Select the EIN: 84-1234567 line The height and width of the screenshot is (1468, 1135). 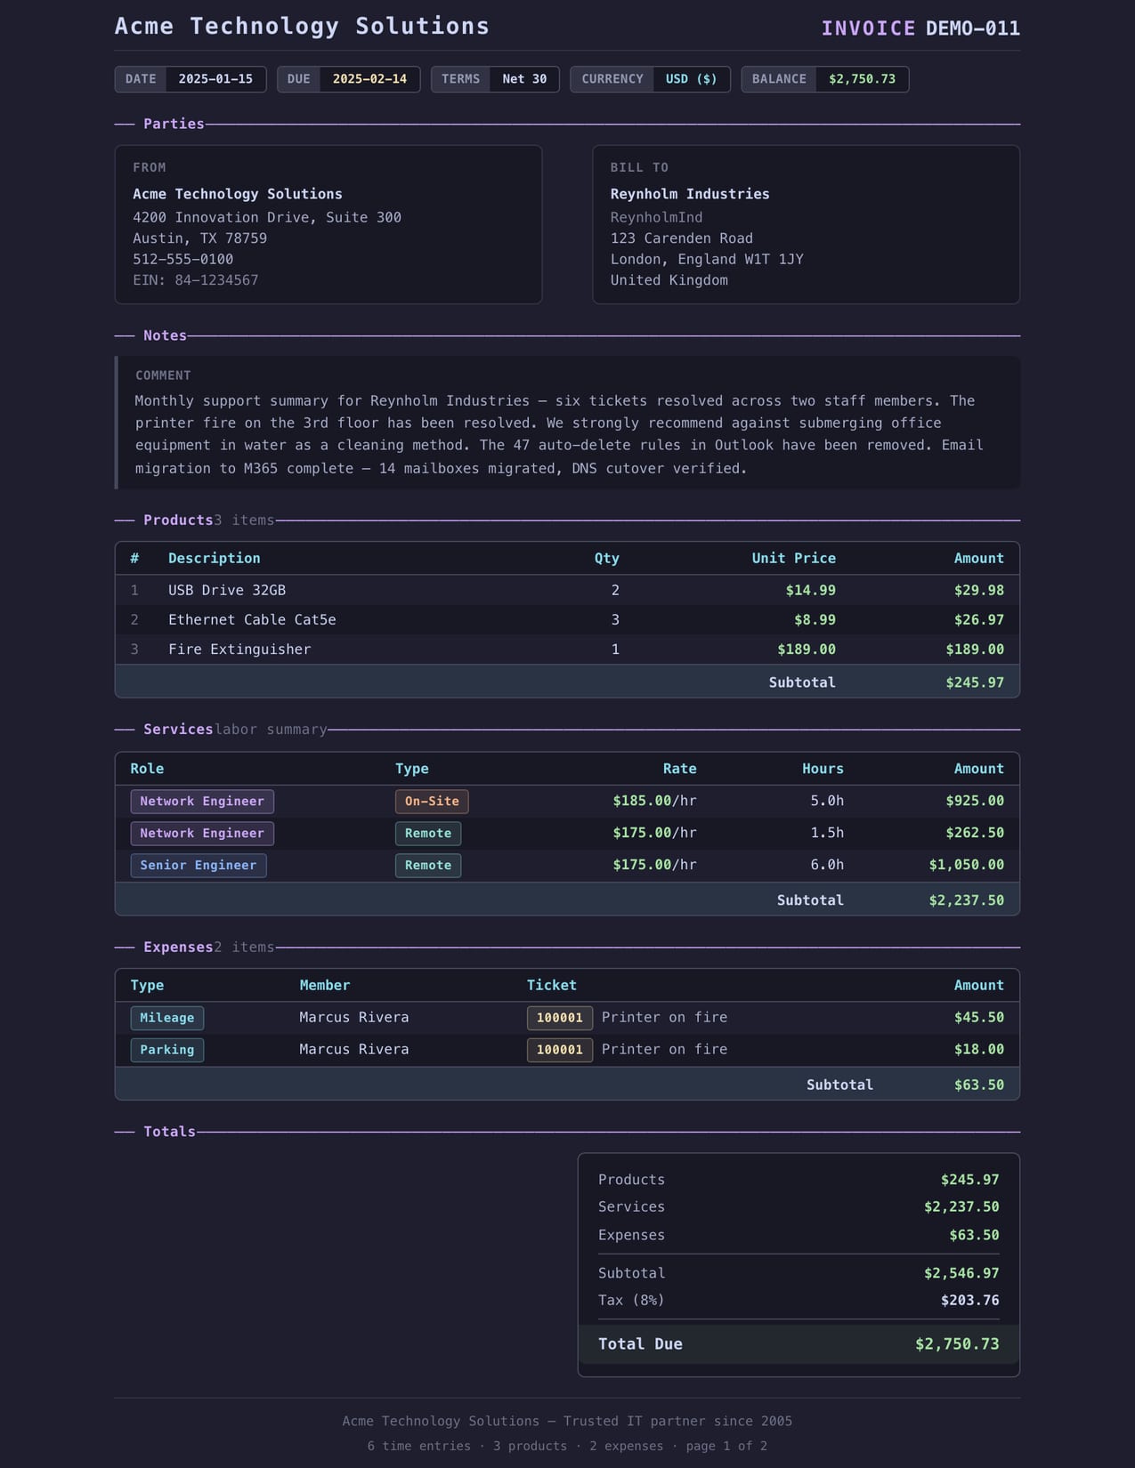point(196,280)
